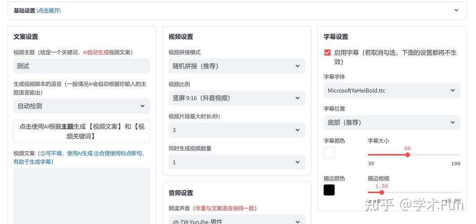Click the 视频设置 heading
Image resolution: width=476 pixels, height=224 pixels.
[181, 37]
